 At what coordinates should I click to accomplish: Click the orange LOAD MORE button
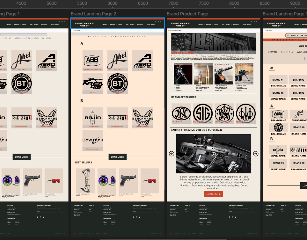[x=213, y=194]
